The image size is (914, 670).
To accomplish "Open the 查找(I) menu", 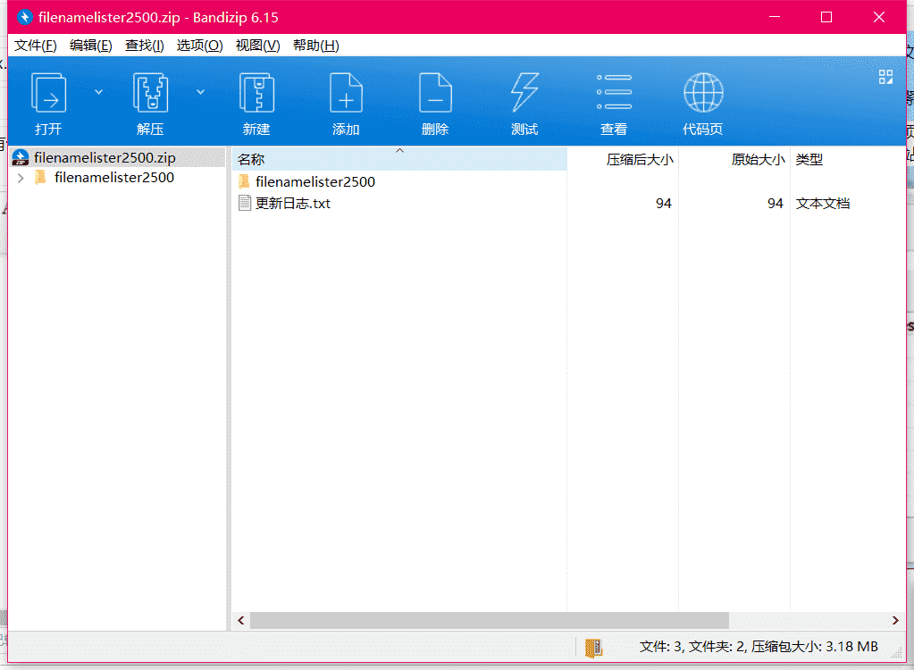I will 145,46.
